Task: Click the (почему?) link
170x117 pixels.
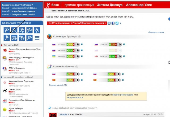Action: (x=93, y=108)
